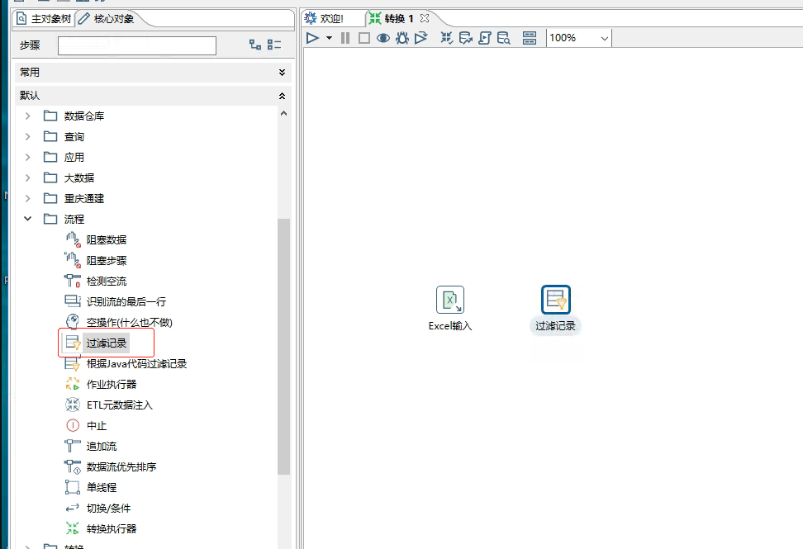Screen dimensions: 803x549
Task: Select the 过滤记录 step on canvas
Action: click(x=556, y=300)
